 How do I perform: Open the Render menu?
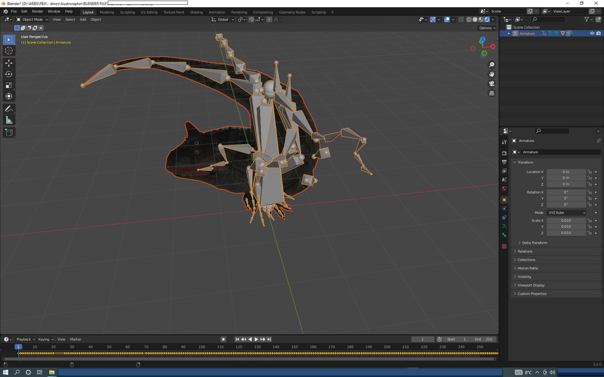click(x=37, y=11)
